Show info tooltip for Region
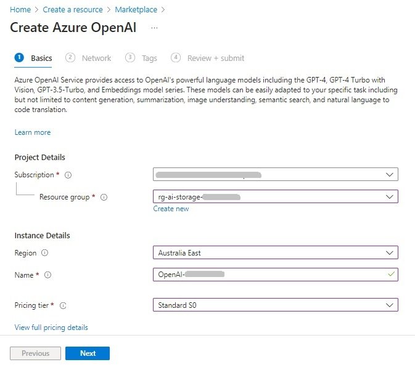 [x=45, y=253]
